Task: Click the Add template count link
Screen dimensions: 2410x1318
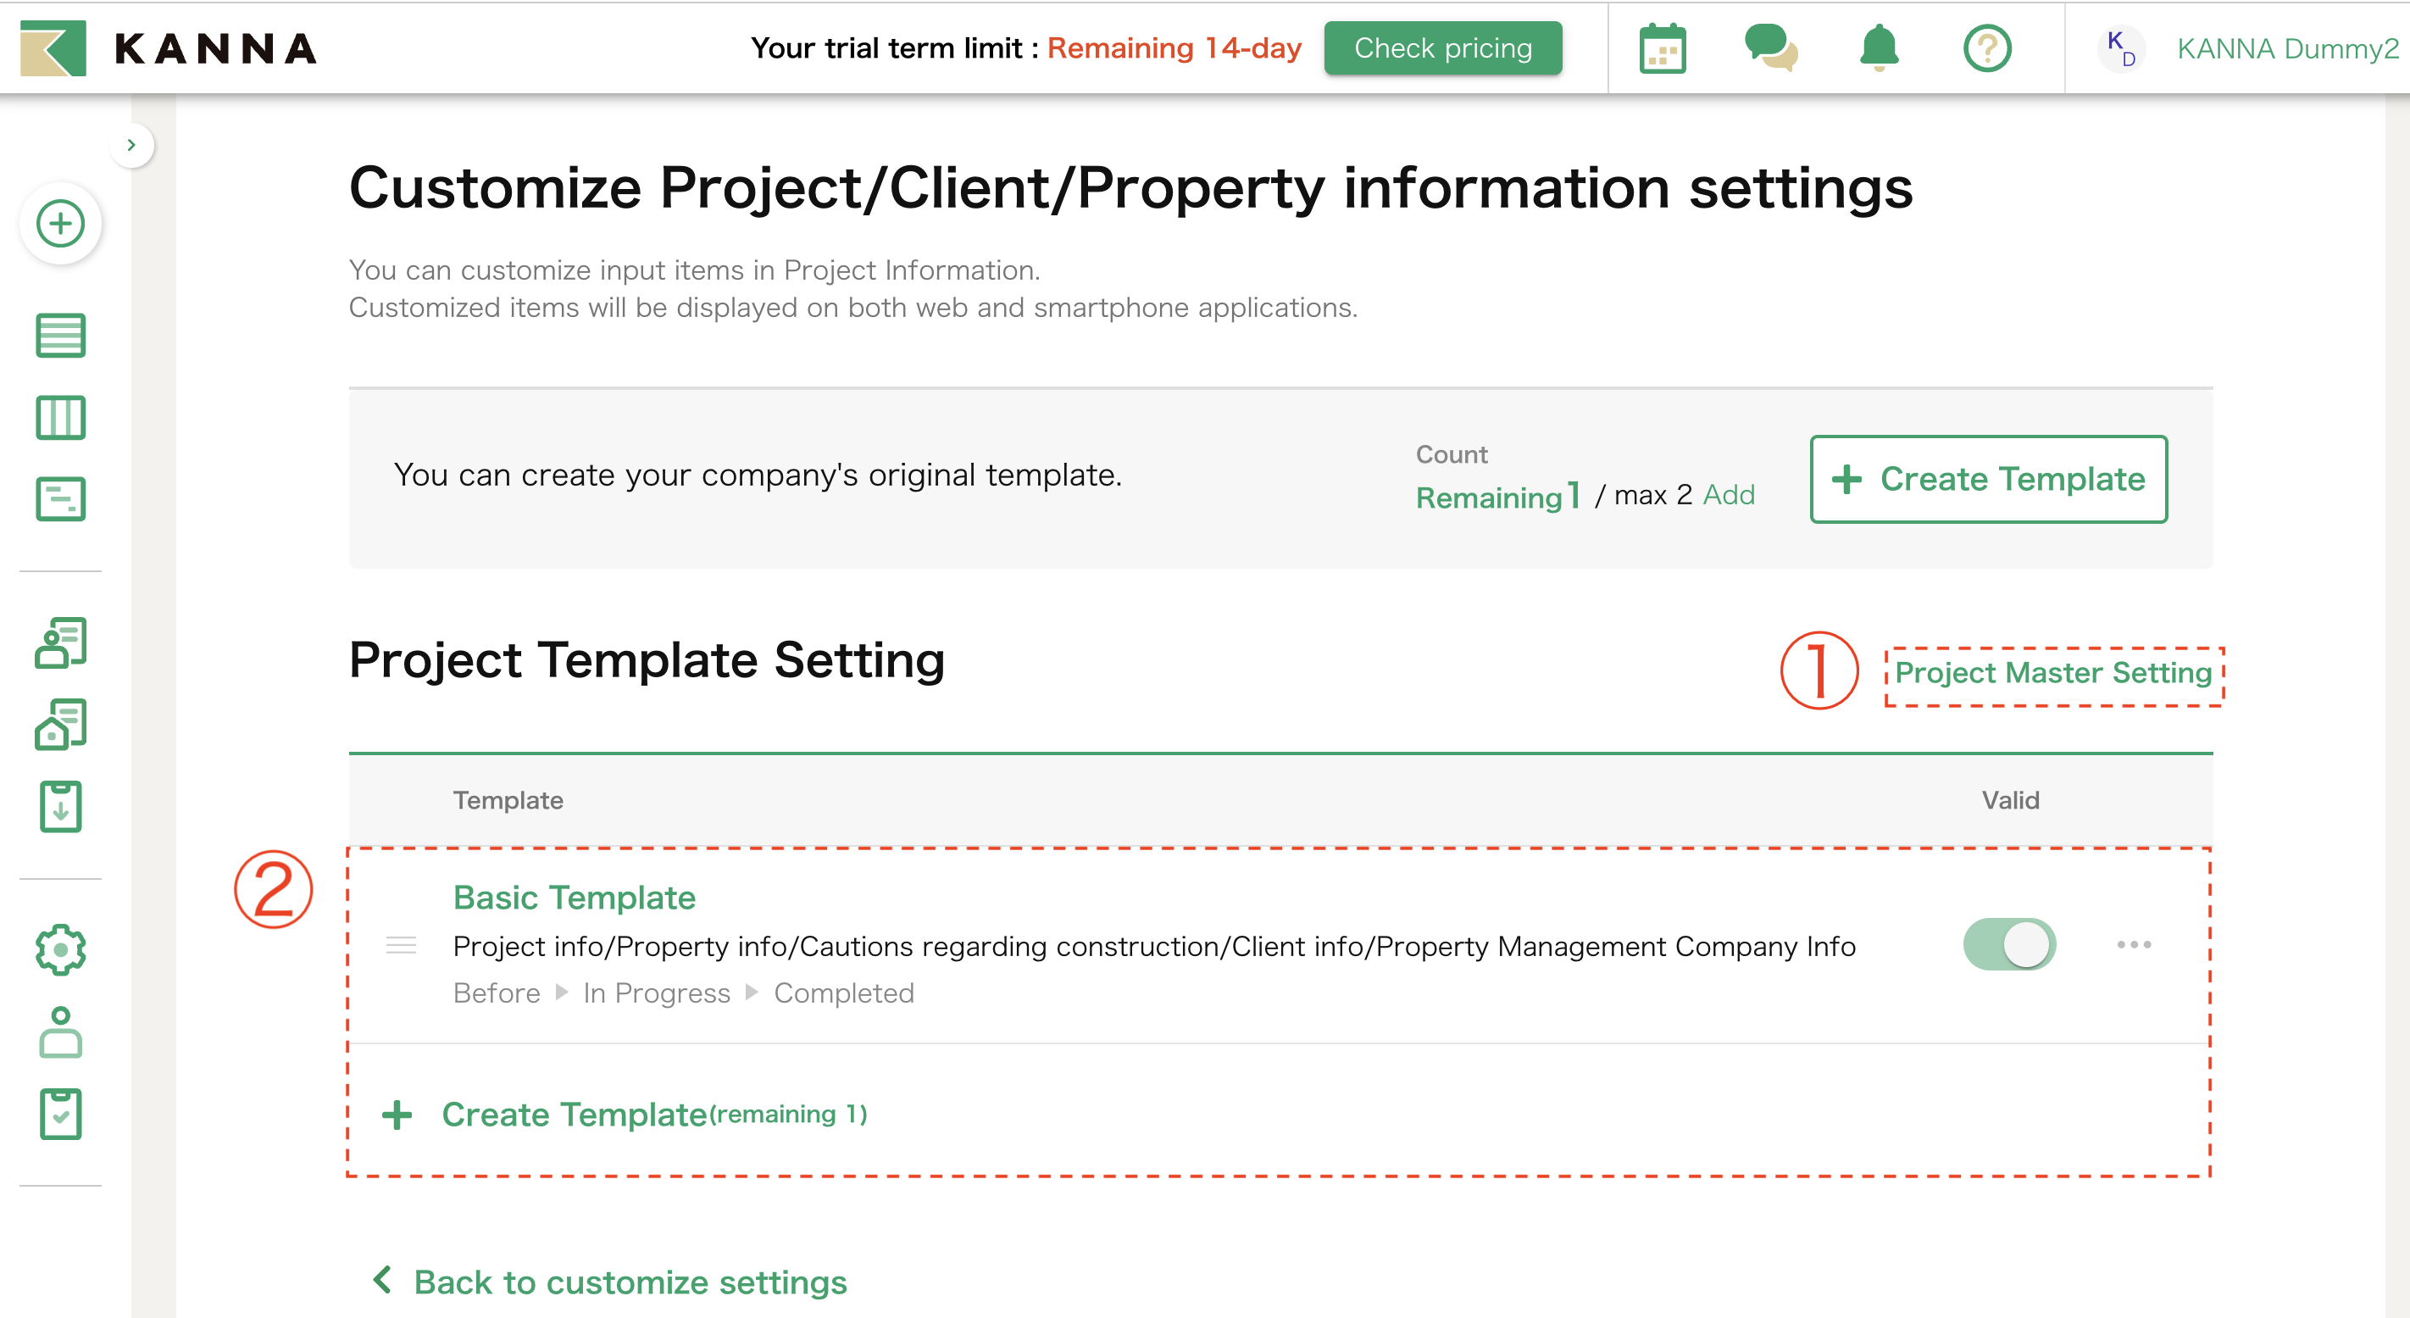Action: tap(1728, 494)
